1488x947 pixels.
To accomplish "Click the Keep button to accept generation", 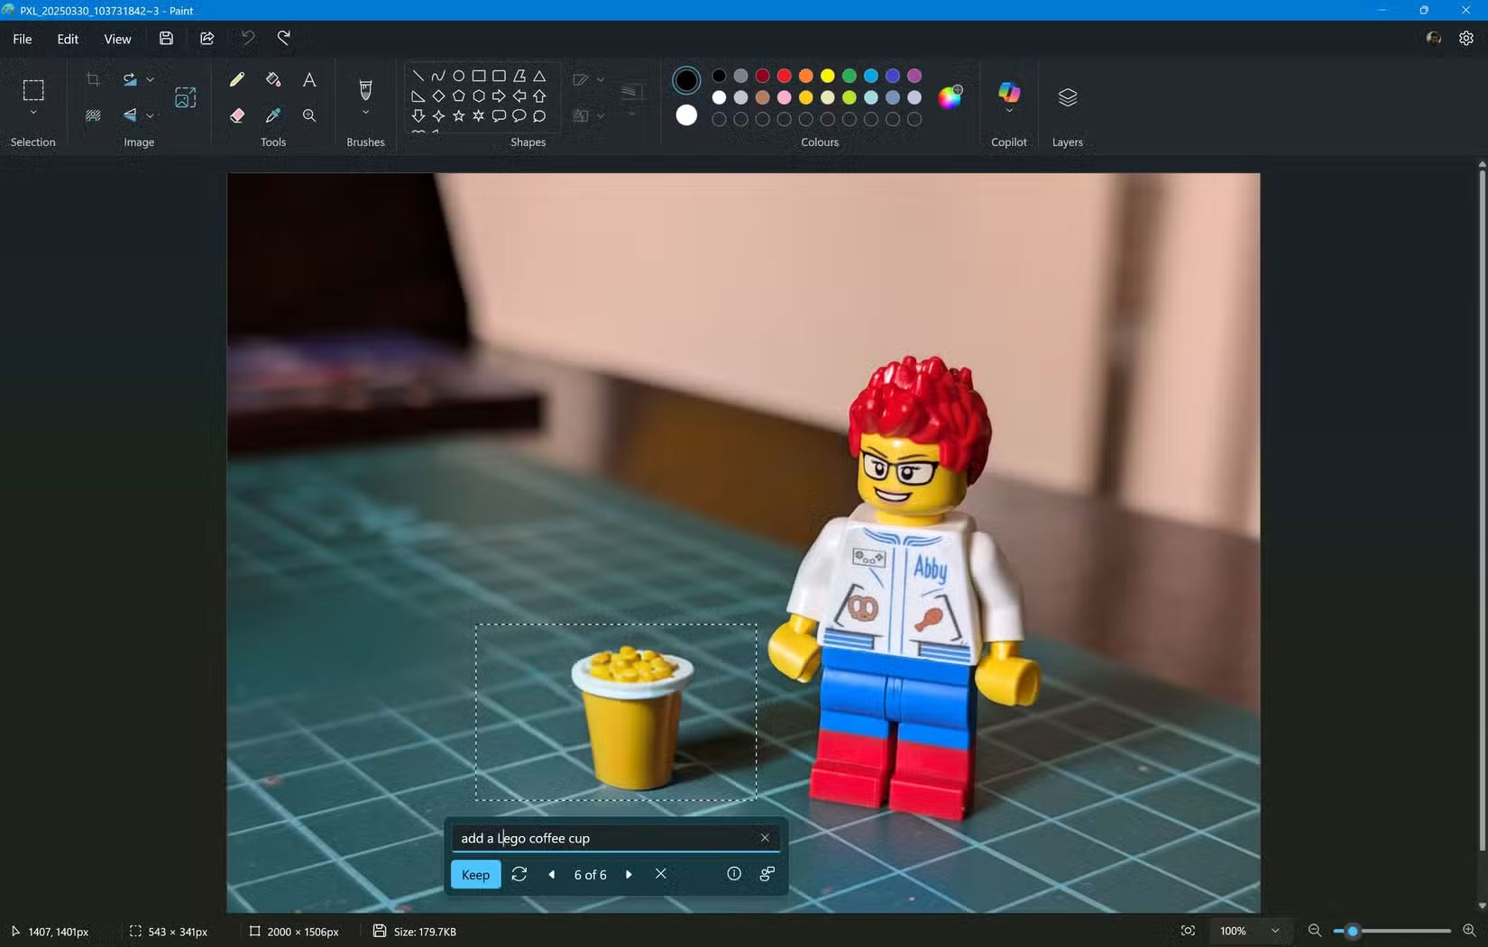I will click(x=475, y=874).
